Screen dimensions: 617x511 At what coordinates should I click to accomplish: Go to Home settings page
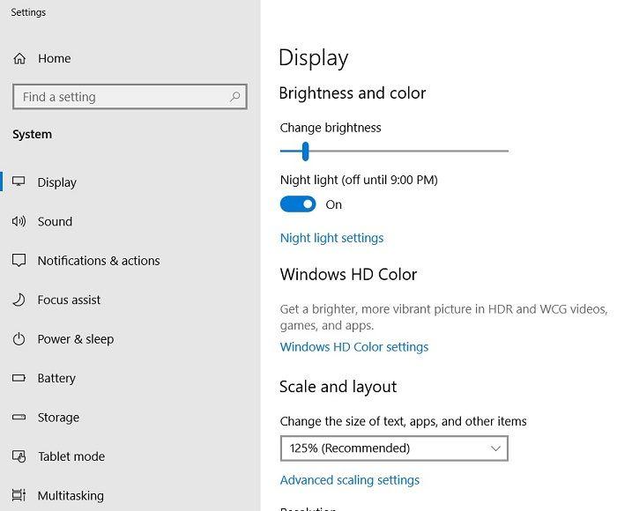point(55,59)
